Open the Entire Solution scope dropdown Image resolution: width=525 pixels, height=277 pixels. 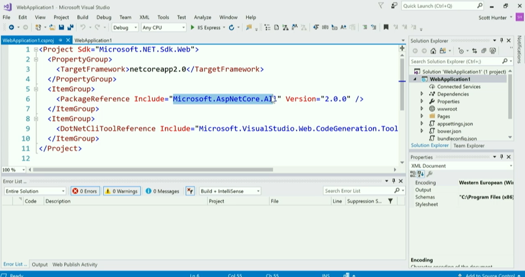coord(35,191)
